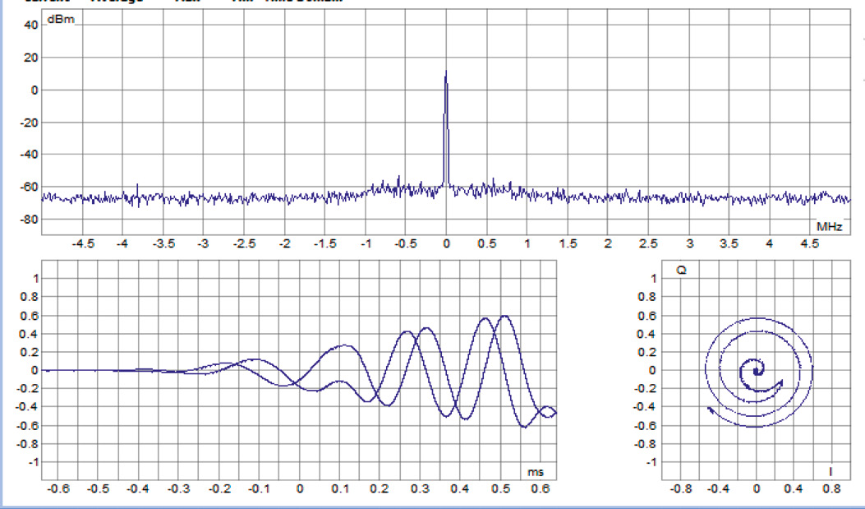The image size is (865, 509).
Task: Click the noise spur near -3.8 MHz
Action: pos(137,186)
